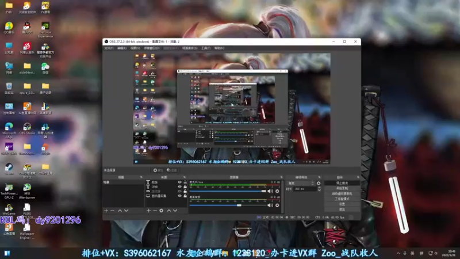
Task: Undock the Scenes panel with its header icon
Action: (141, 177)
